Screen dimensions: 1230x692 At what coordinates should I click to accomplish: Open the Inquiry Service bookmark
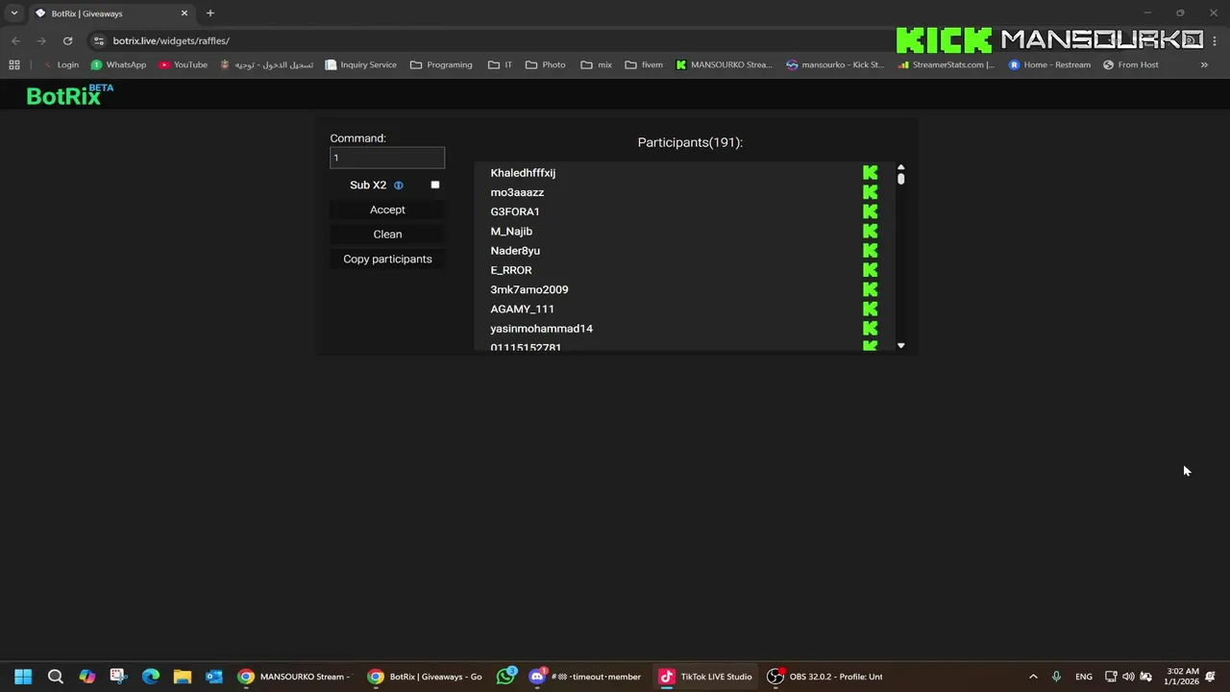click(x=360, y=64)
